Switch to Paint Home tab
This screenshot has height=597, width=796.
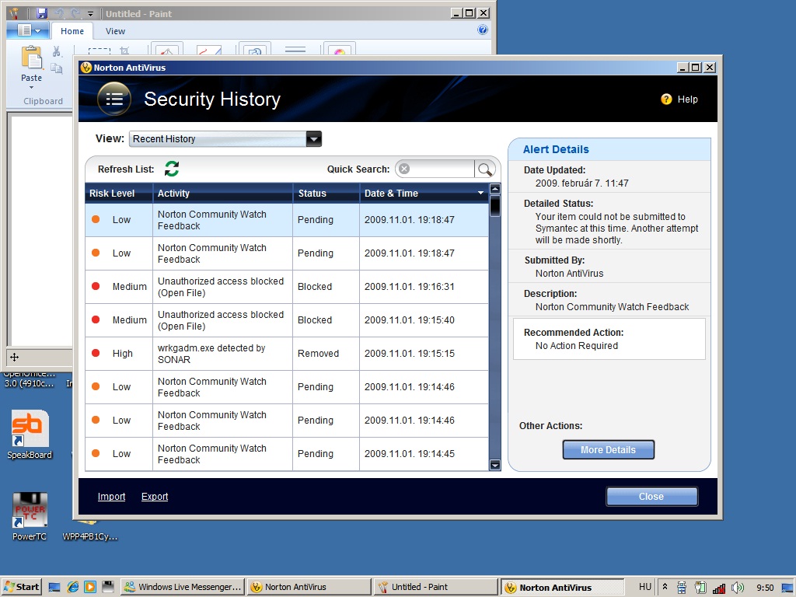click(x=72, y=31)
